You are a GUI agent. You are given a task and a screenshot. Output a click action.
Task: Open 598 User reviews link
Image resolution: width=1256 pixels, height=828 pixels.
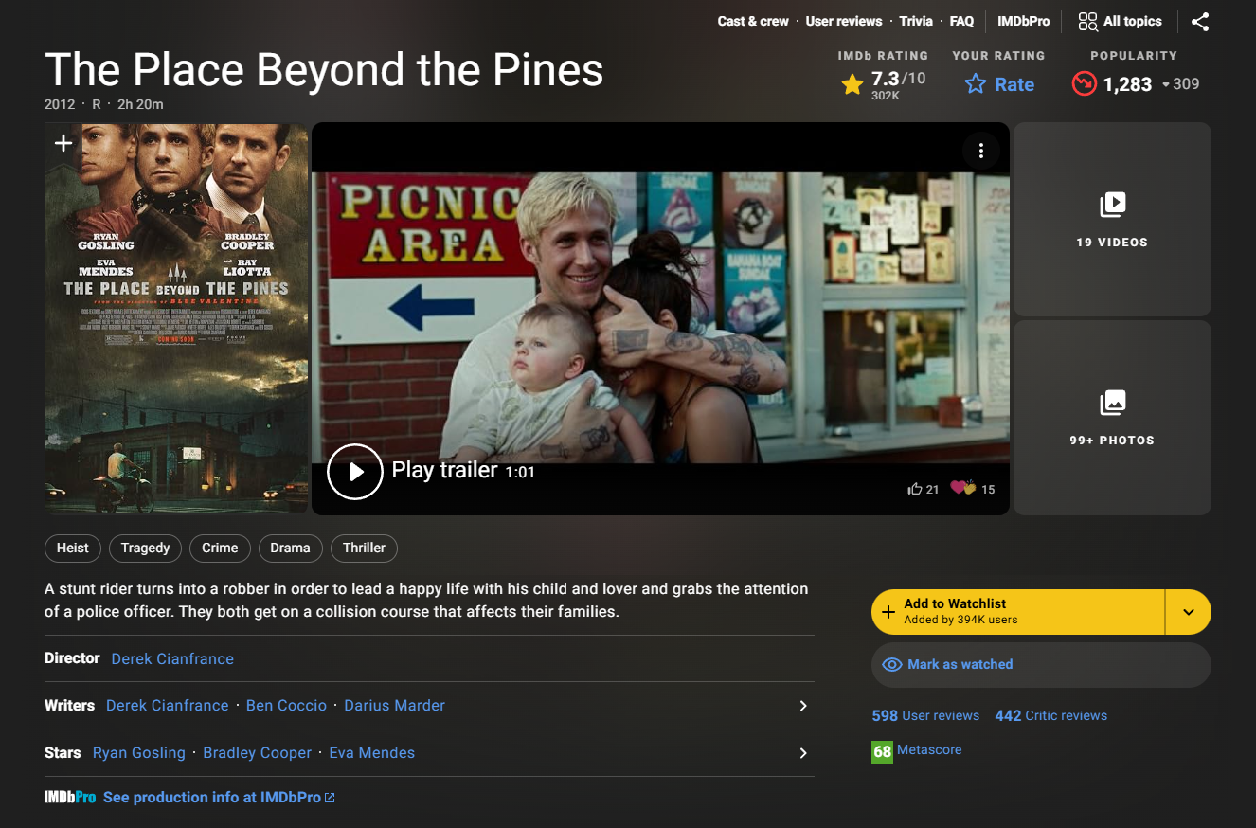pos(925,715)
